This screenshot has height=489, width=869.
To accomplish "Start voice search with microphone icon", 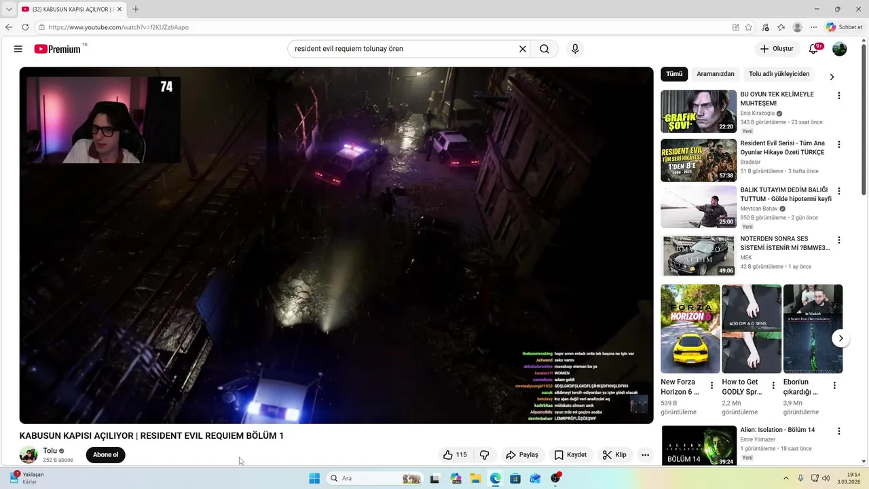I will tap(575, 49).
